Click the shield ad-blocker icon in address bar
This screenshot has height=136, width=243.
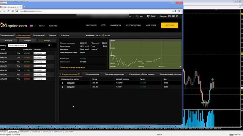(175, 11)
